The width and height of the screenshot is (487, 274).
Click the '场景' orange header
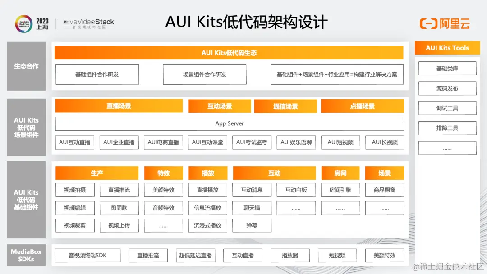pos(385,173)
